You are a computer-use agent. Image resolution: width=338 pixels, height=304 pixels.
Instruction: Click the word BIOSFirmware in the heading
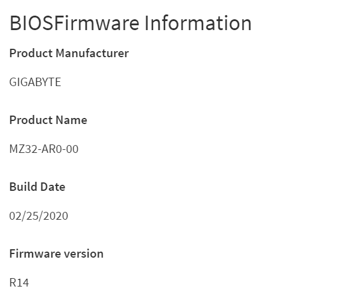[75, 23]
